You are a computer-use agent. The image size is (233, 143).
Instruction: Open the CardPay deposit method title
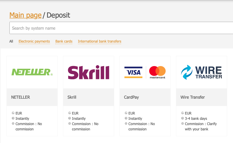point(132,97)
